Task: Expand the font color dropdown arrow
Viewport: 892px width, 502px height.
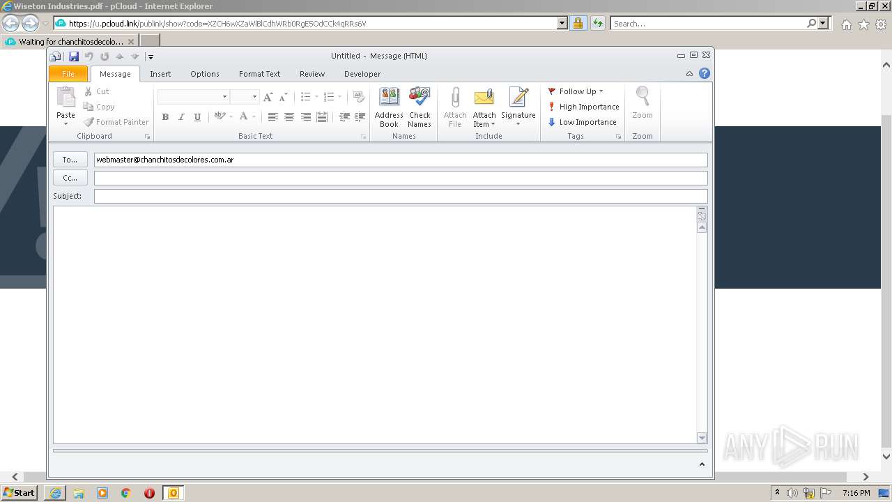Action: click(x=254, y=117)
